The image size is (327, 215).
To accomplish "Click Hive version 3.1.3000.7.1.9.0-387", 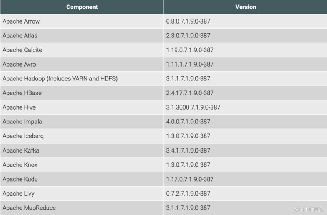I will (x=193, y=107).
